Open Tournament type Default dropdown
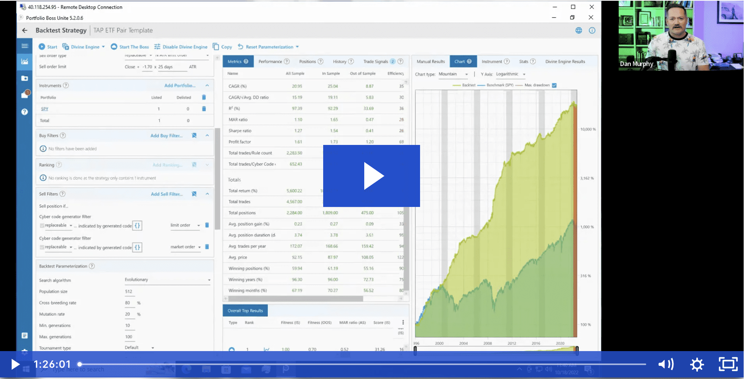Image resolution: width=744 pixels, height=379 pixels. pos(139,348)
